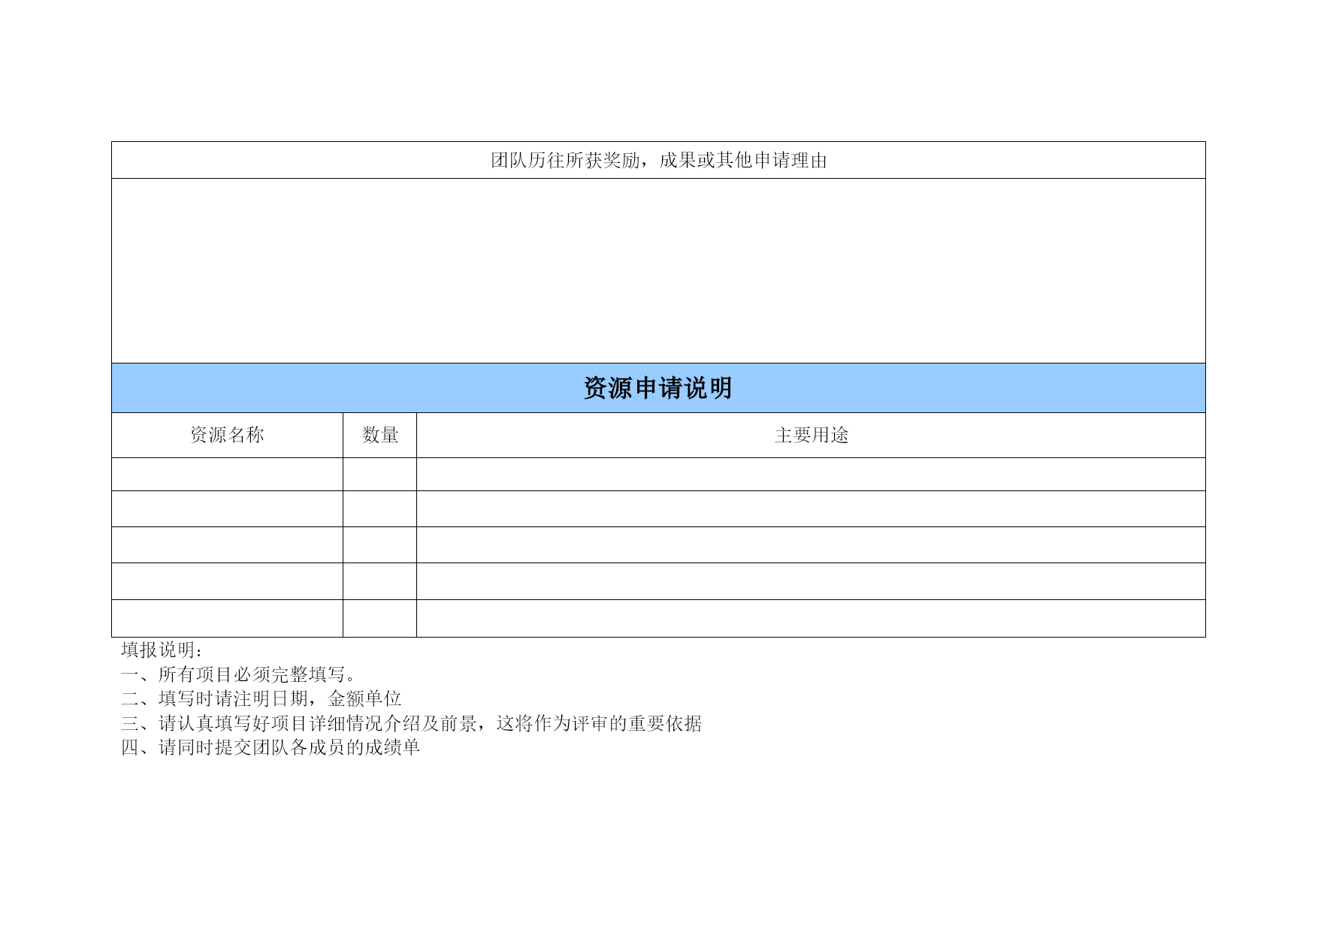Click the heading '团队历往所获奖励，成果或其他申请理由'
Viewport: 1318px width, 932px height.
(x=658, y=160)
